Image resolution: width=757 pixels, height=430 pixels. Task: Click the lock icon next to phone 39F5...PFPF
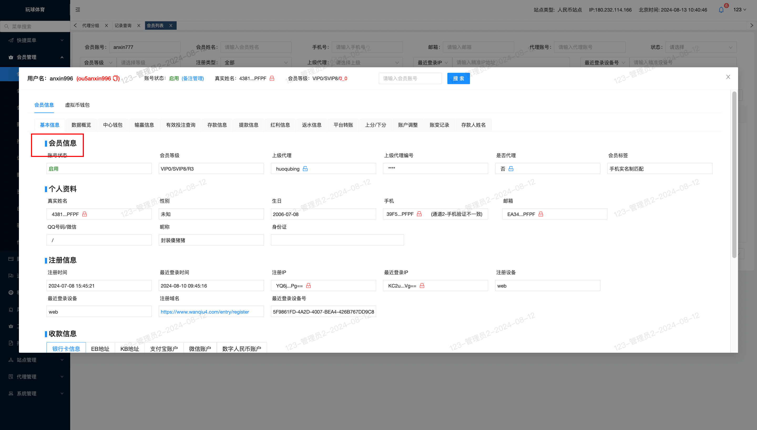(419, 214)
